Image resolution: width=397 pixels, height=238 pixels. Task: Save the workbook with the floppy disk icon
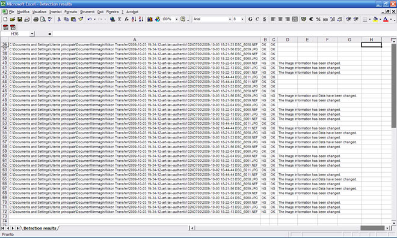[19, 19]
